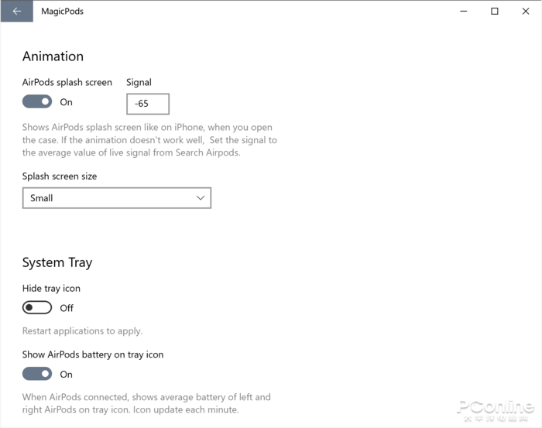Click the Animation section heading
The width and height of the screenshot is (542, 428).
tap(53, 56)
